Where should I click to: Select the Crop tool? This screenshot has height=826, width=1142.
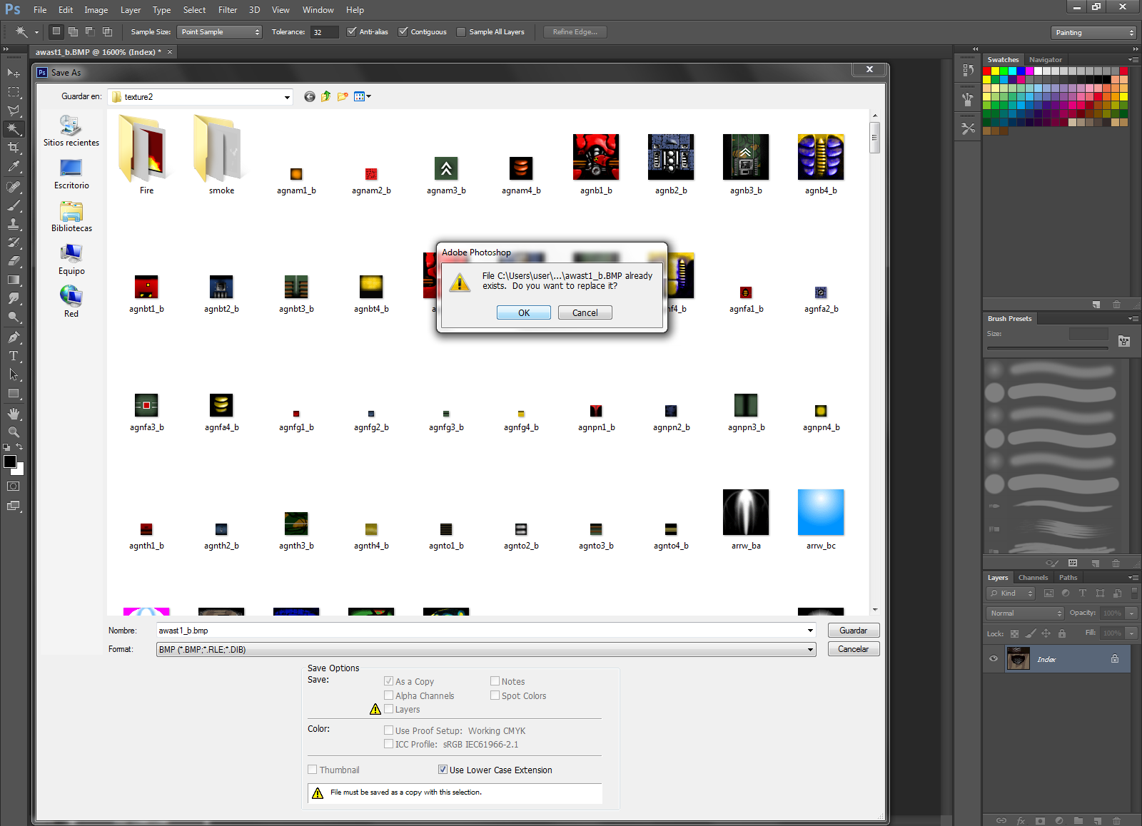[x=14, y=148]
